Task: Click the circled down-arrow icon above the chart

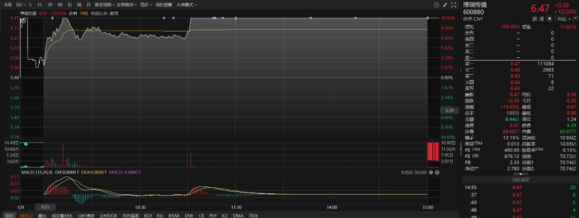Action: click(436, 5)
